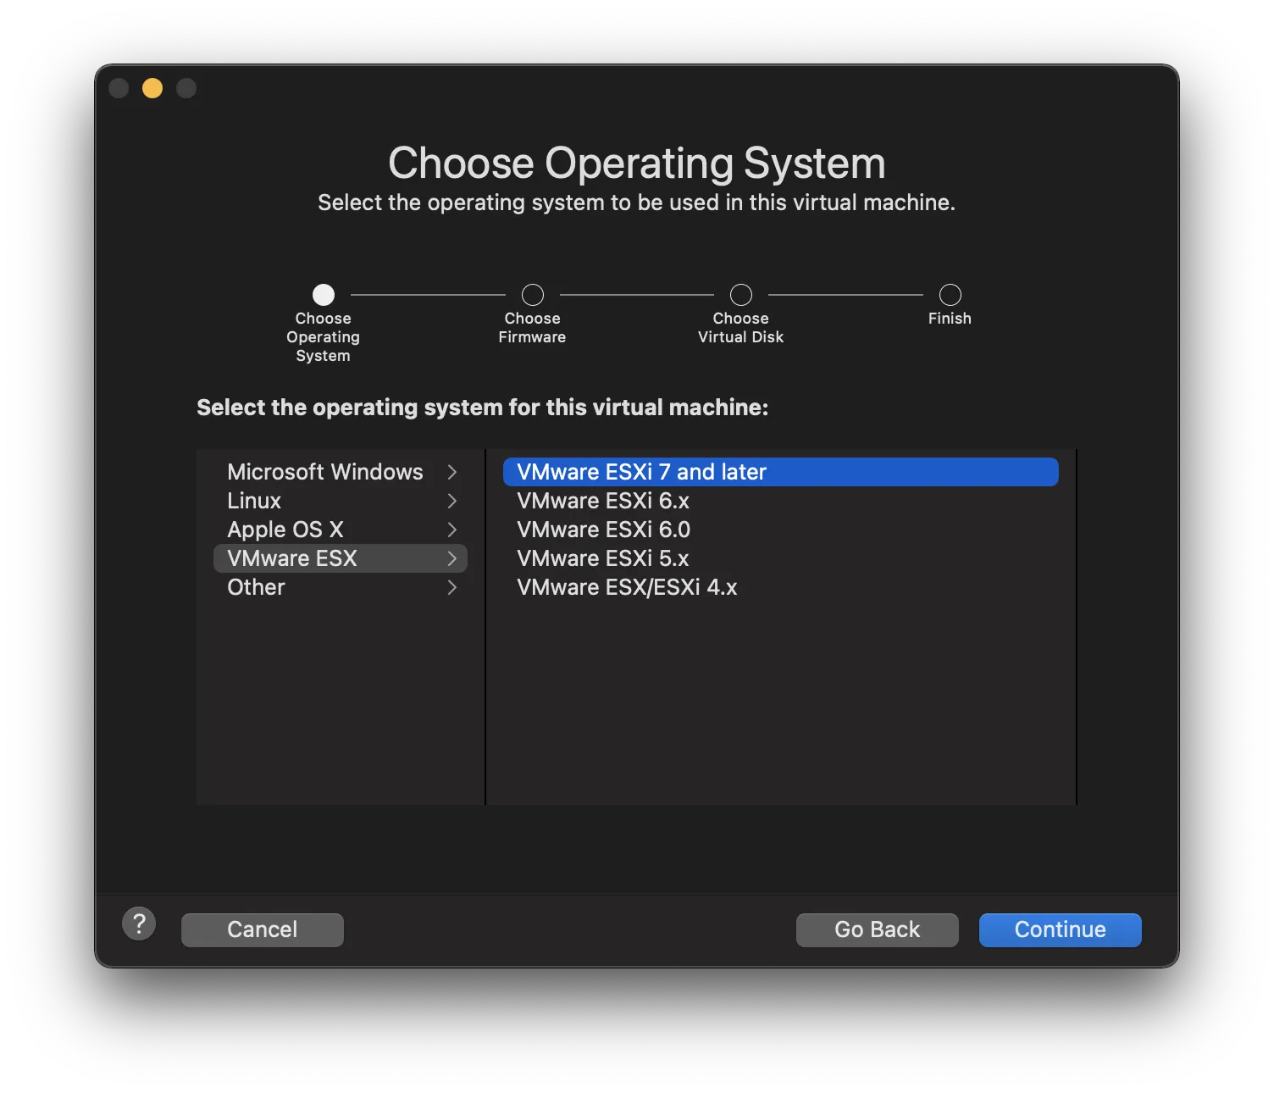Choose VMware ESXi 6.0 from versions
1274x1093 pixels.
[x=603, y=530]
